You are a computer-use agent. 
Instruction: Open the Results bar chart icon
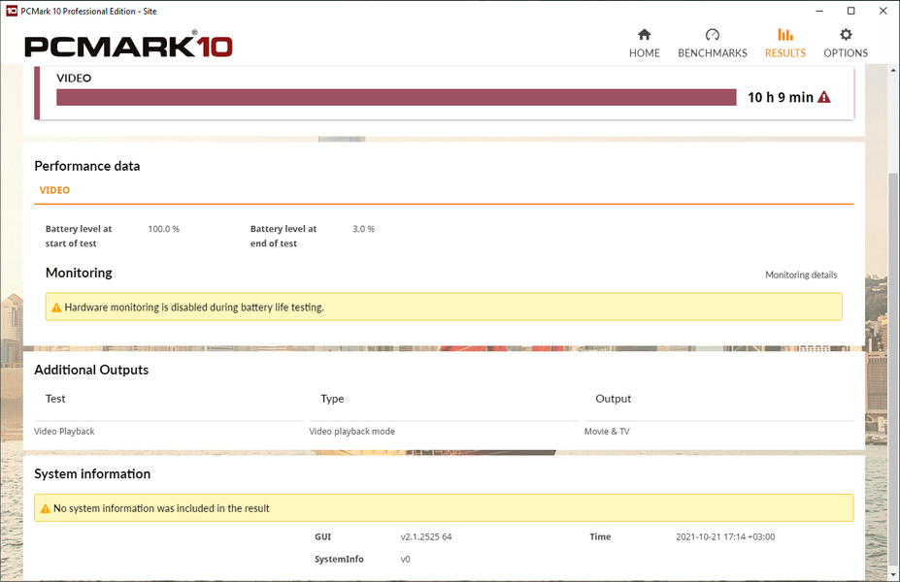click(x=785, y=35)
